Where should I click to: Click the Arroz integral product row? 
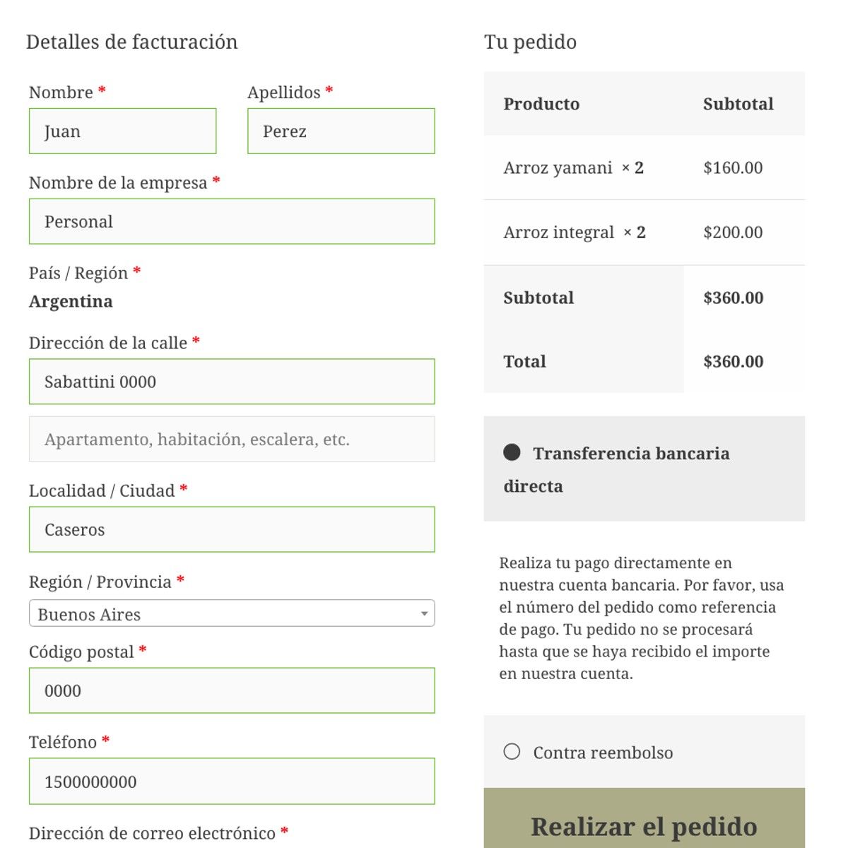[x=644, y=232]
